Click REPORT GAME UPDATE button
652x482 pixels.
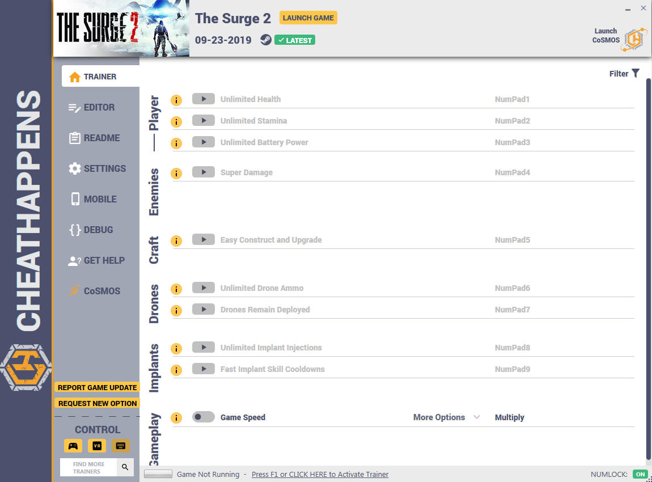(x=98, y=388)
